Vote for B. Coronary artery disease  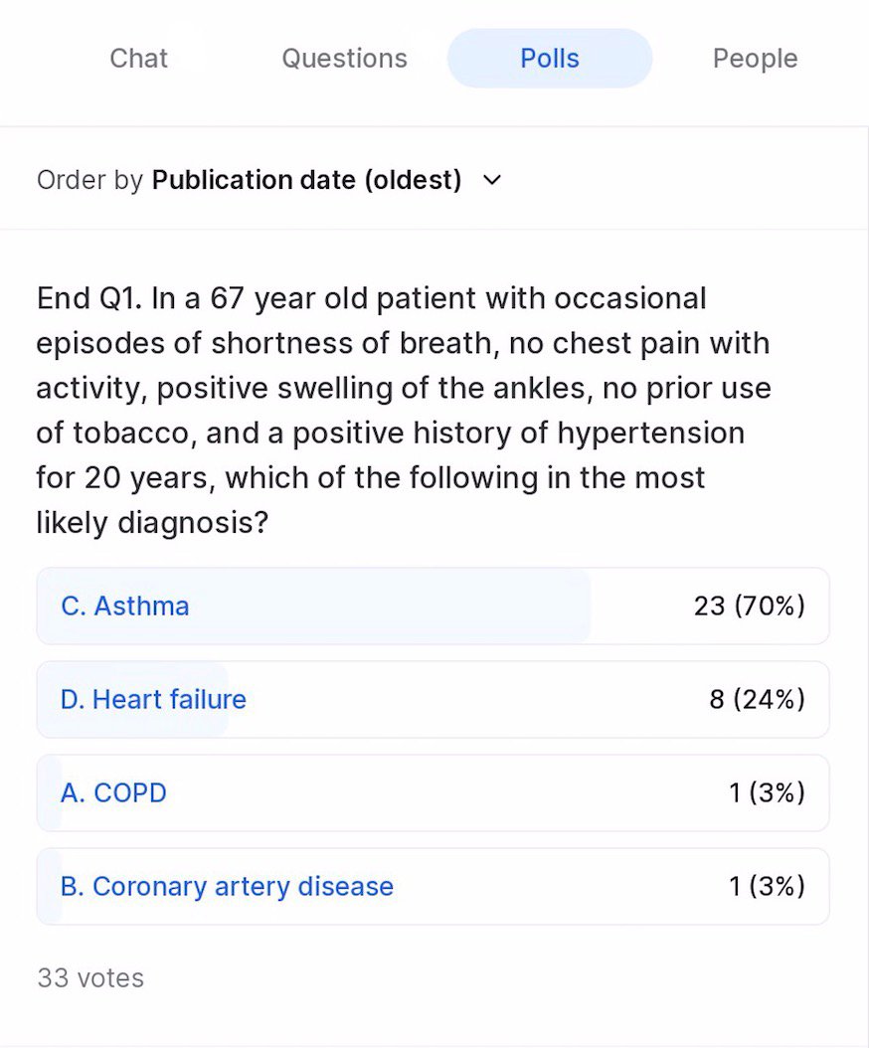227,887
